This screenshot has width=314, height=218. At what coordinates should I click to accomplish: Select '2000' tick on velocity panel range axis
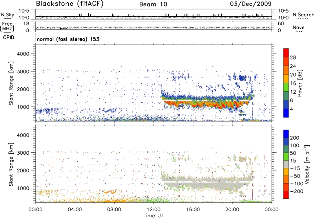23,170
